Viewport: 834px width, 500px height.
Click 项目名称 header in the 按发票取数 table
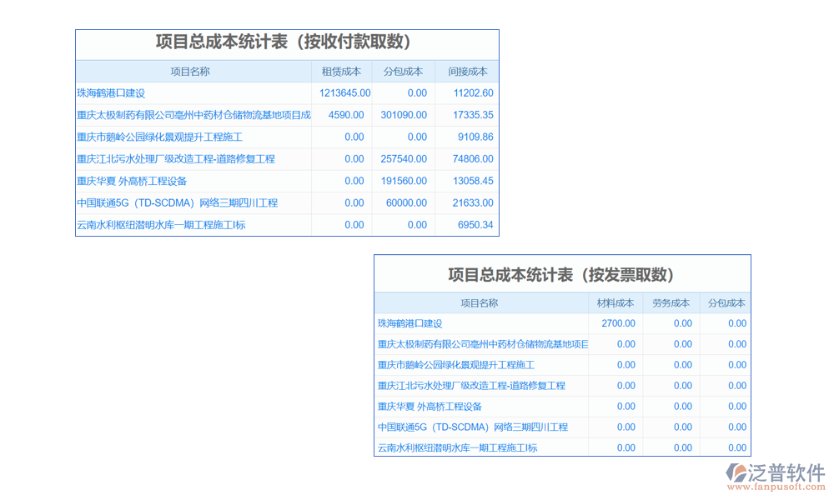point(480,303)
